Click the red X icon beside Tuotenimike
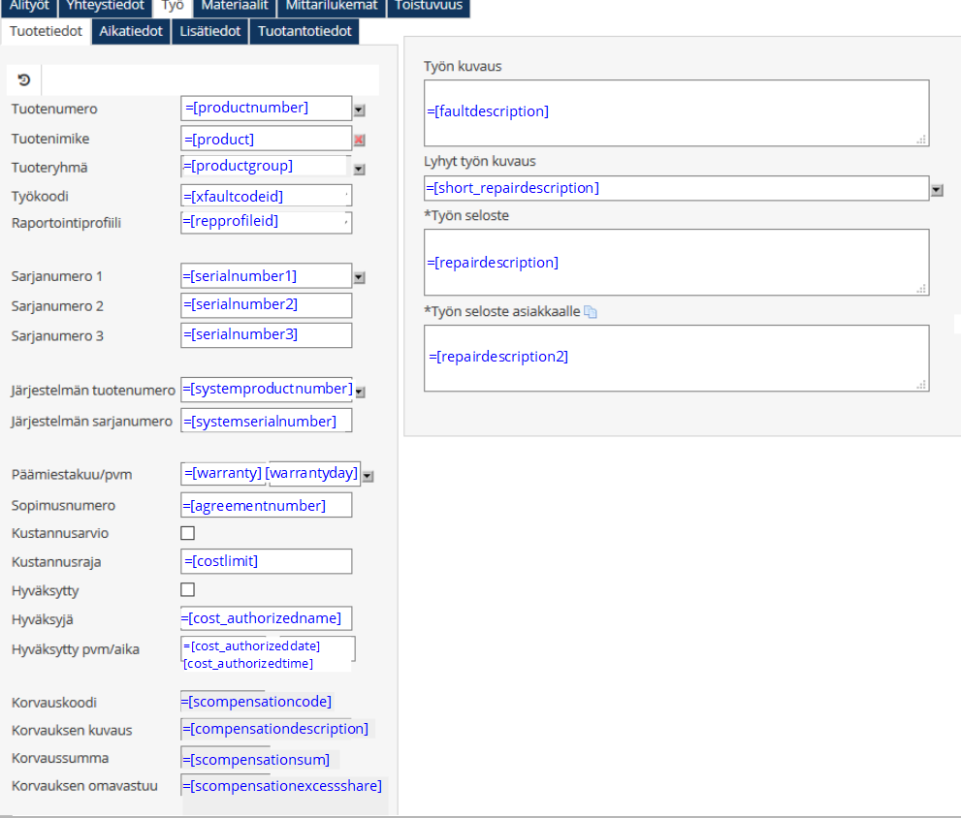 pos(359,140)
